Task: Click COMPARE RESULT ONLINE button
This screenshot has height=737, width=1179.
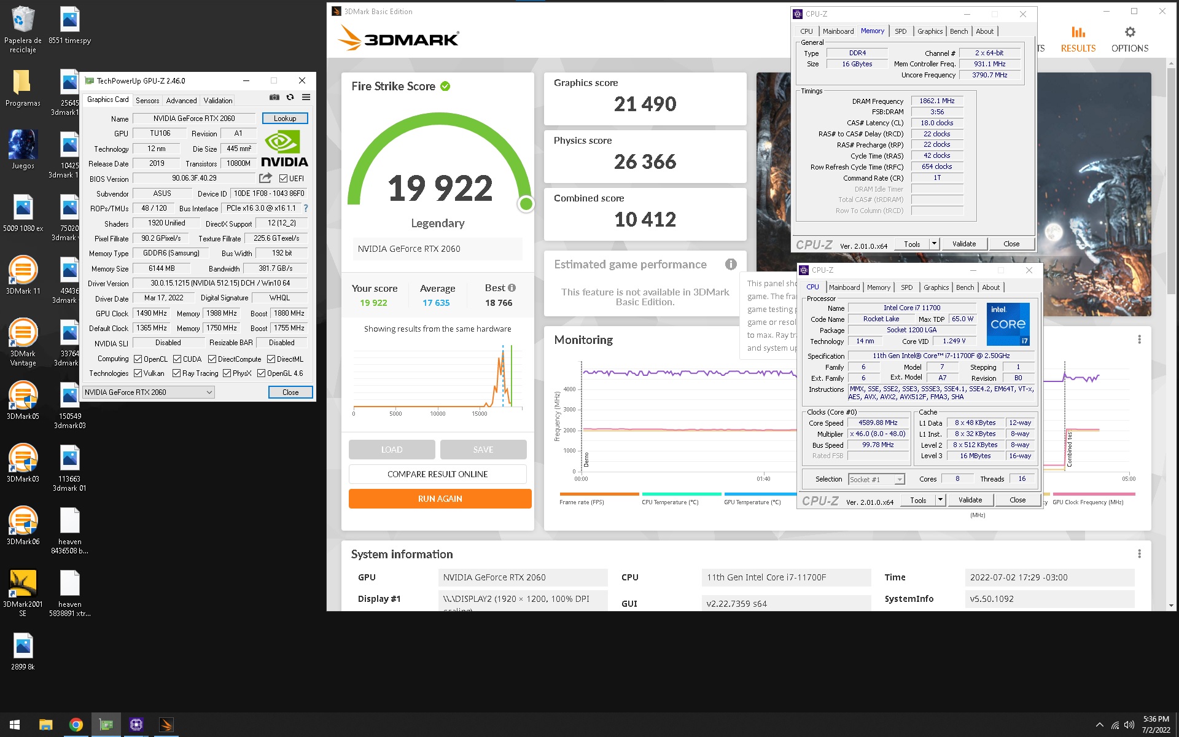Action: pyautogui.click(x=437, y=474)
